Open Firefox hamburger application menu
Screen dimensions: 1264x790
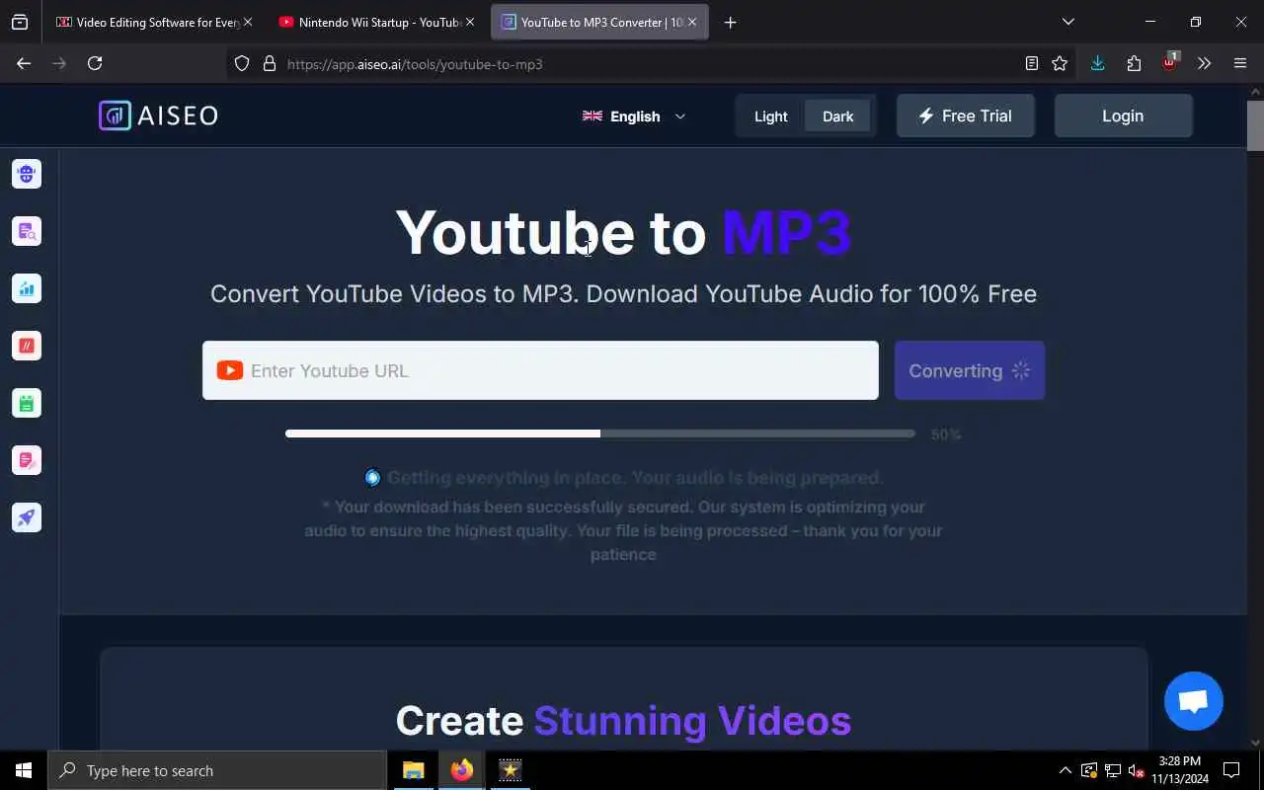[1240, 63]
